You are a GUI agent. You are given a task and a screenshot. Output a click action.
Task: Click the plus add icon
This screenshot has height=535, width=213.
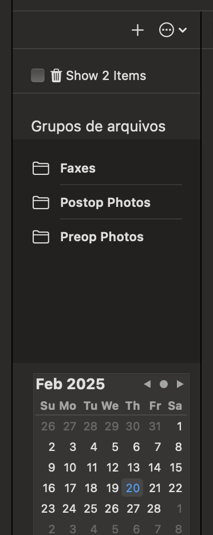click(137, 30)
